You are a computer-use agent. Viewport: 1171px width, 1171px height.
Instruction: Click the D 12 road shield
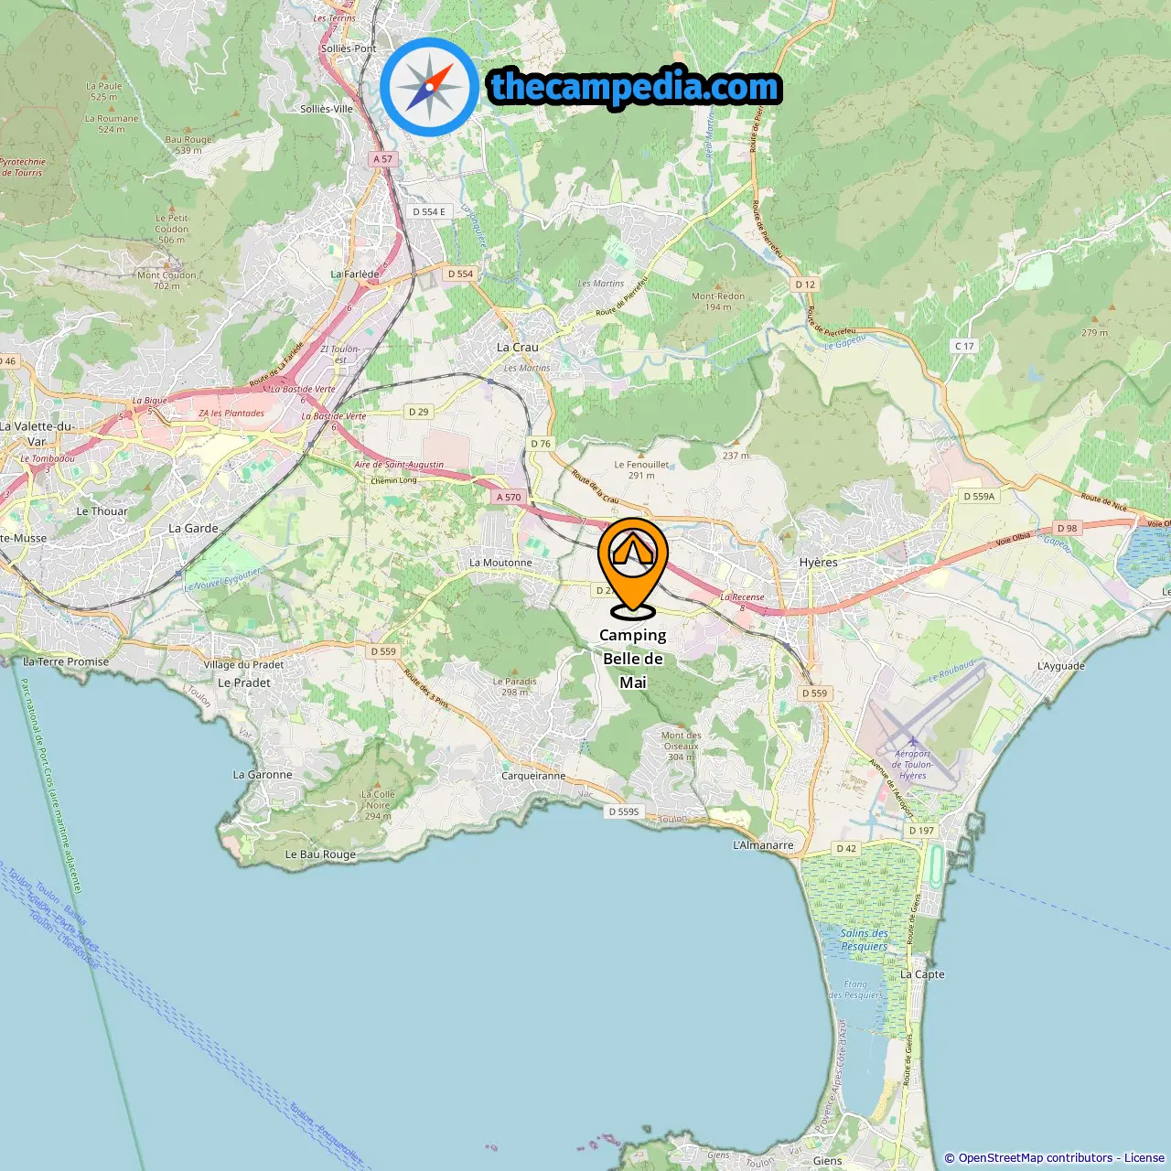(x=805, y=285)
